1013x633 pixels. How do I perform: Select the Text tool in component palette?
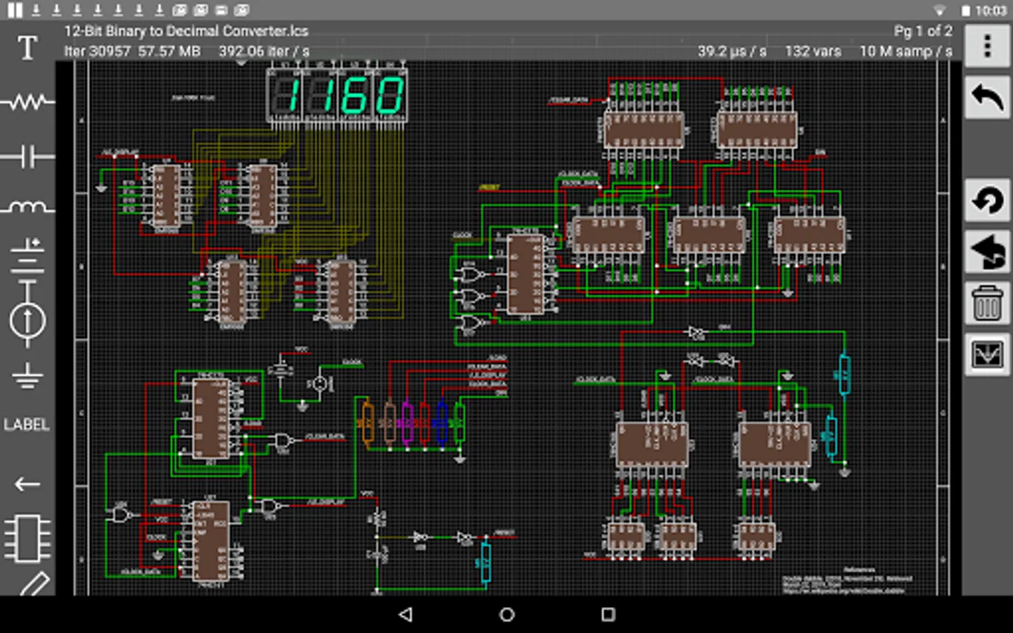27,48
